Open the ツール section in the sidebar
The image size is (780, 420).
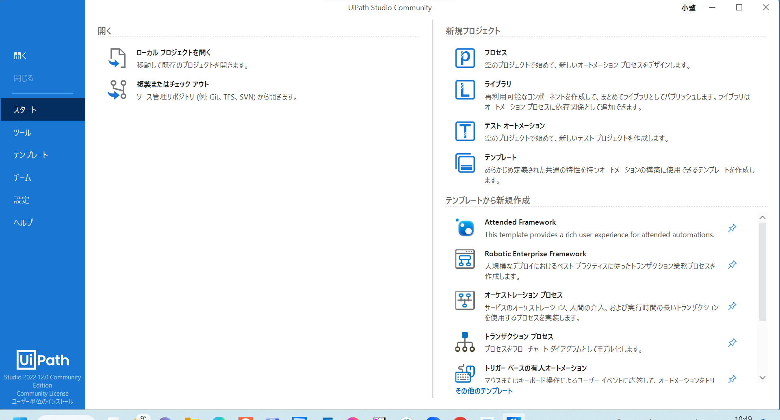coord(22,132)
